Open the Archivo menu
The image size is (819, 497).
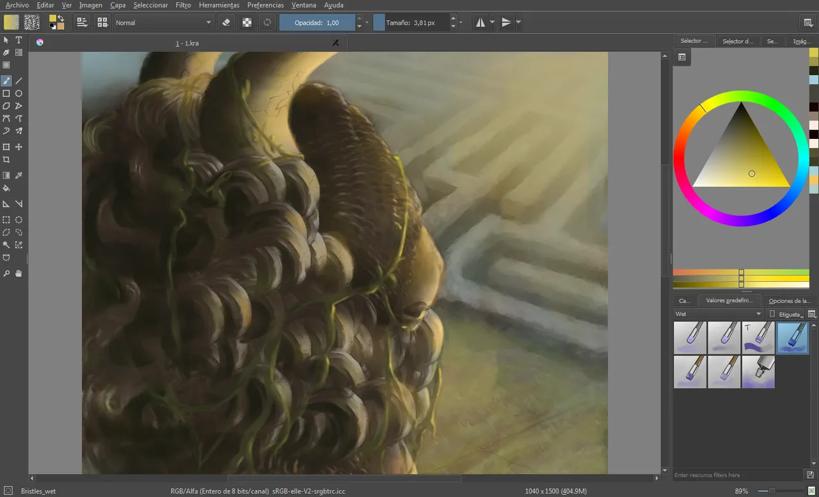coord(17,5)
